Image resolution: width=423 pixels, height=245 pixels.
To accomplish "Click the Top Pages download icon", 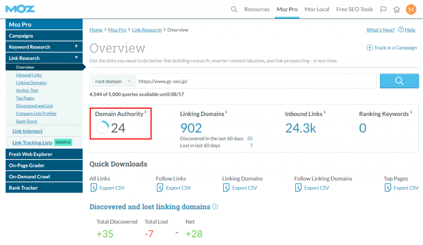I will [x=387, y=188].
